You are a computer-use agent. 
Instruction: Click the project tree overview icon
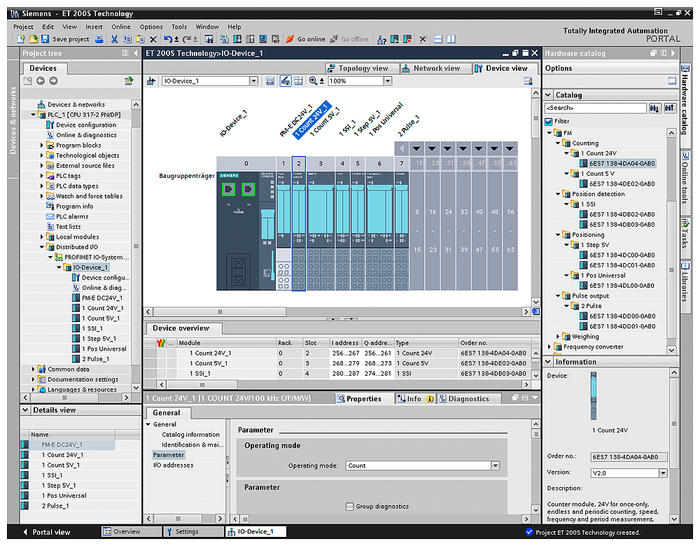(129, 80)
